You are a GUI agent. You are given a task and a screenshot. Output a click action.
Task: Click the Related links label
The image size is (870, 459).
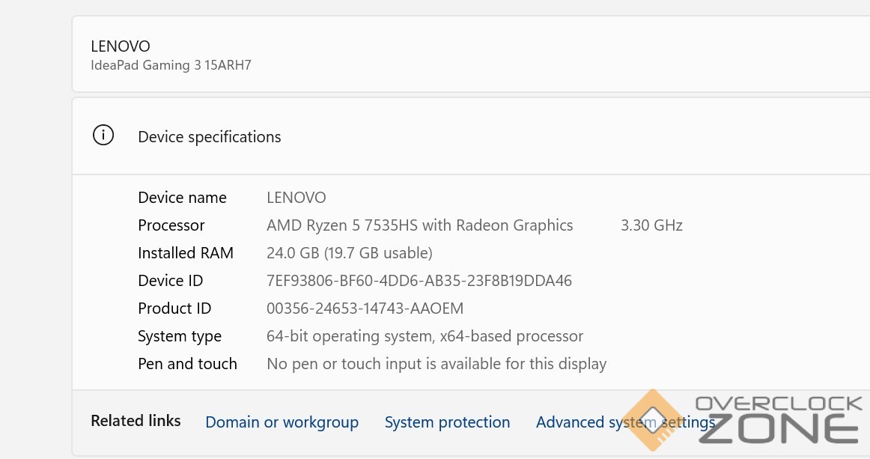(x=136, y=421)
